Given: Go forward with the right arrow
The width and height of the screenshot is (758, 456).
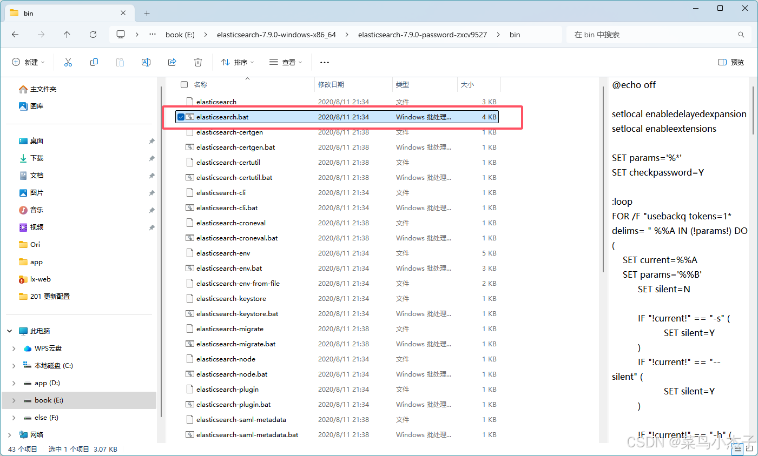Looking at the screenshot, I should tap(41, 35).
